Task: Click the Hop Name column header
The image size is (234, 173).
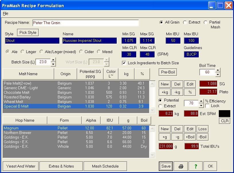Action: coord(25,120)
